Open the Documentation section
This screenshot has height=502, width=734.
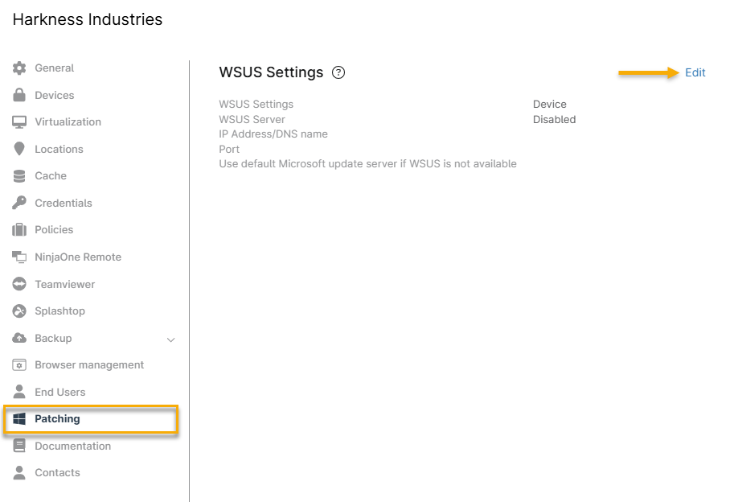click(72, 446)
